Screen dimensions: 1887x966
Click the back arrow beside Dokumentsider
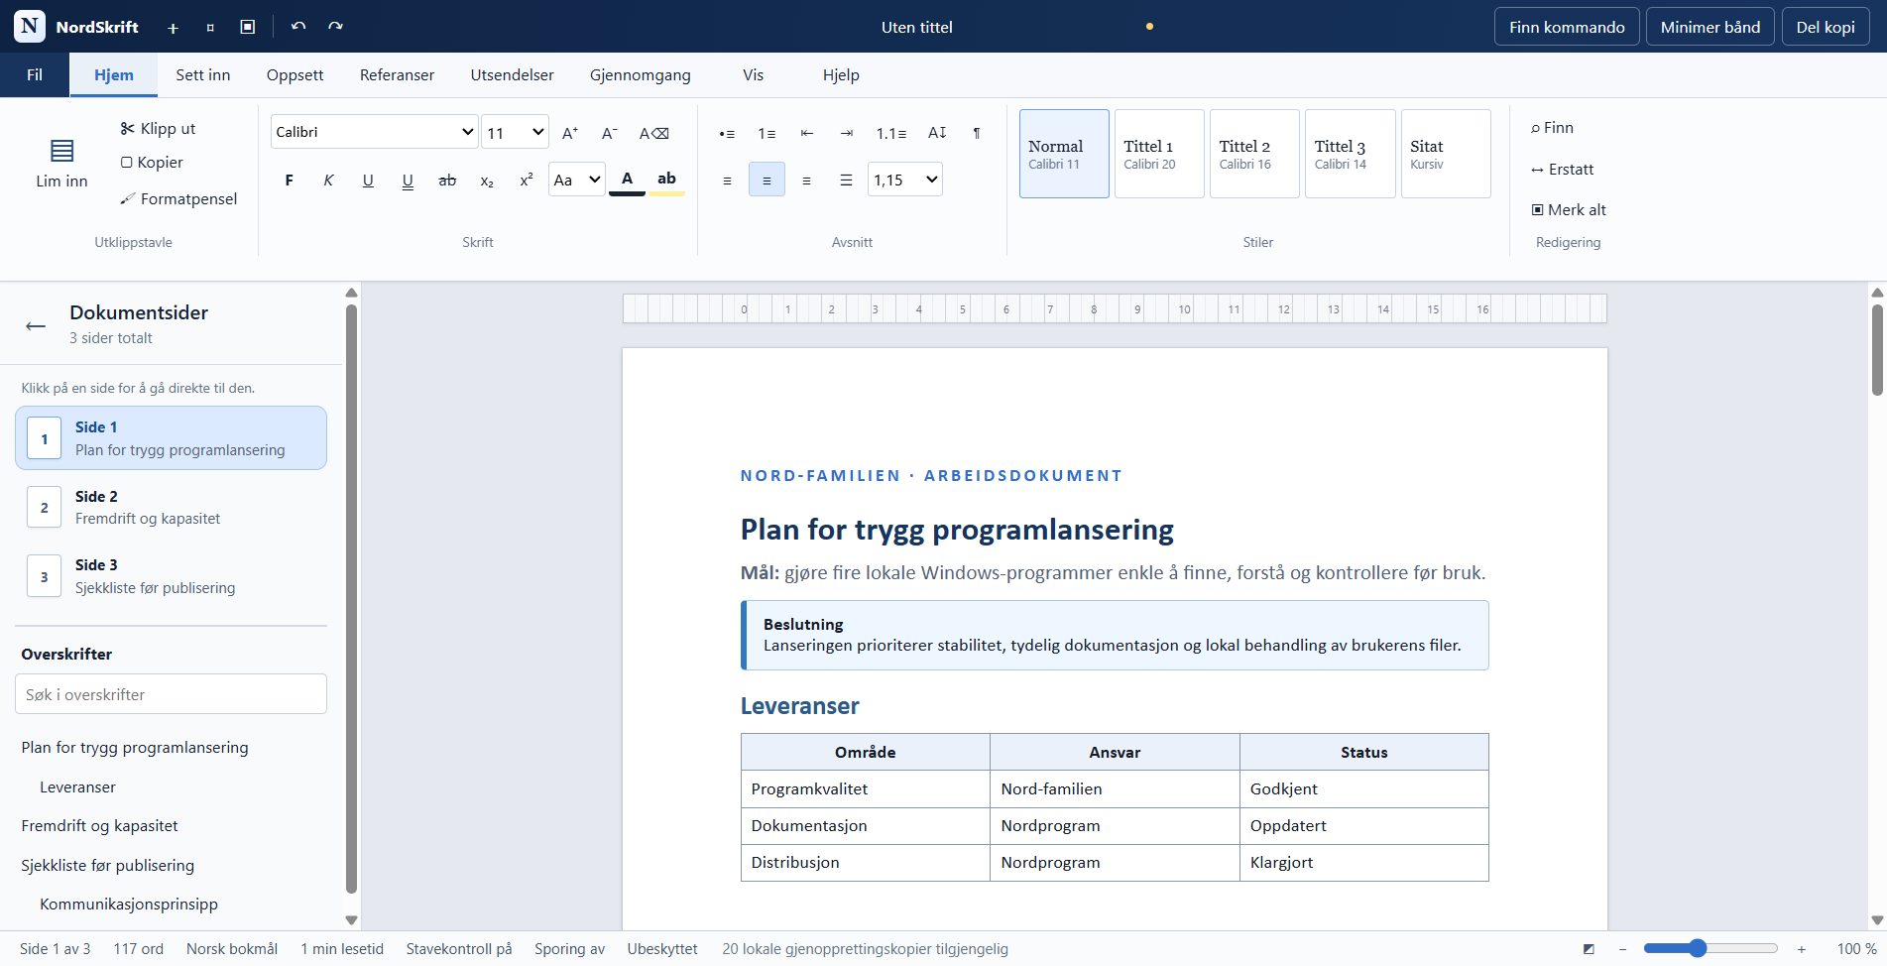(36, 325)
